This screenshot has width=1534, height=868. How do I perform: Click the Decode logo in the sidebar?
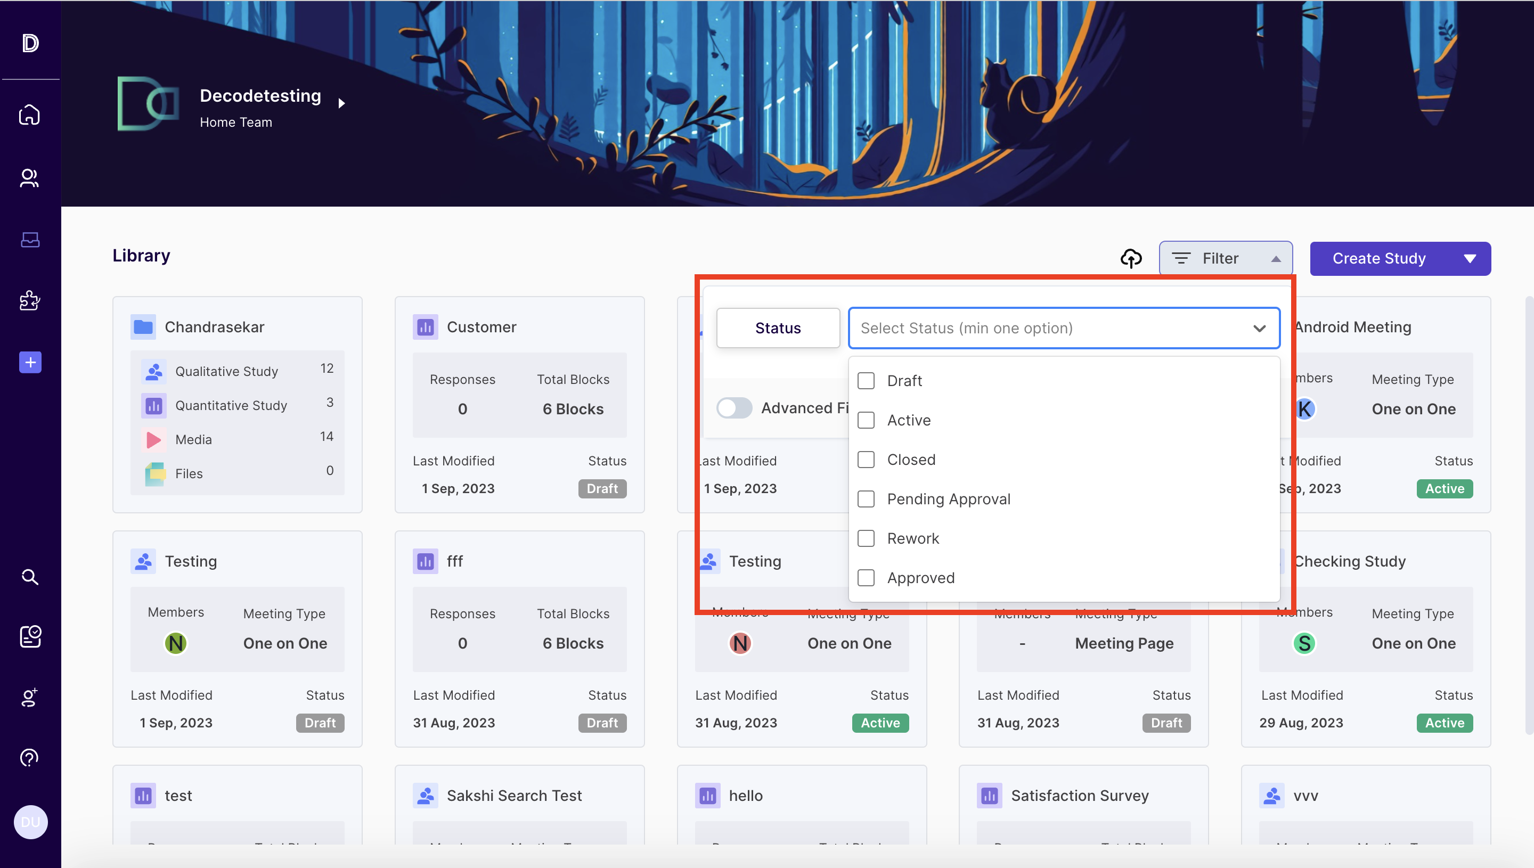(30, 43)
